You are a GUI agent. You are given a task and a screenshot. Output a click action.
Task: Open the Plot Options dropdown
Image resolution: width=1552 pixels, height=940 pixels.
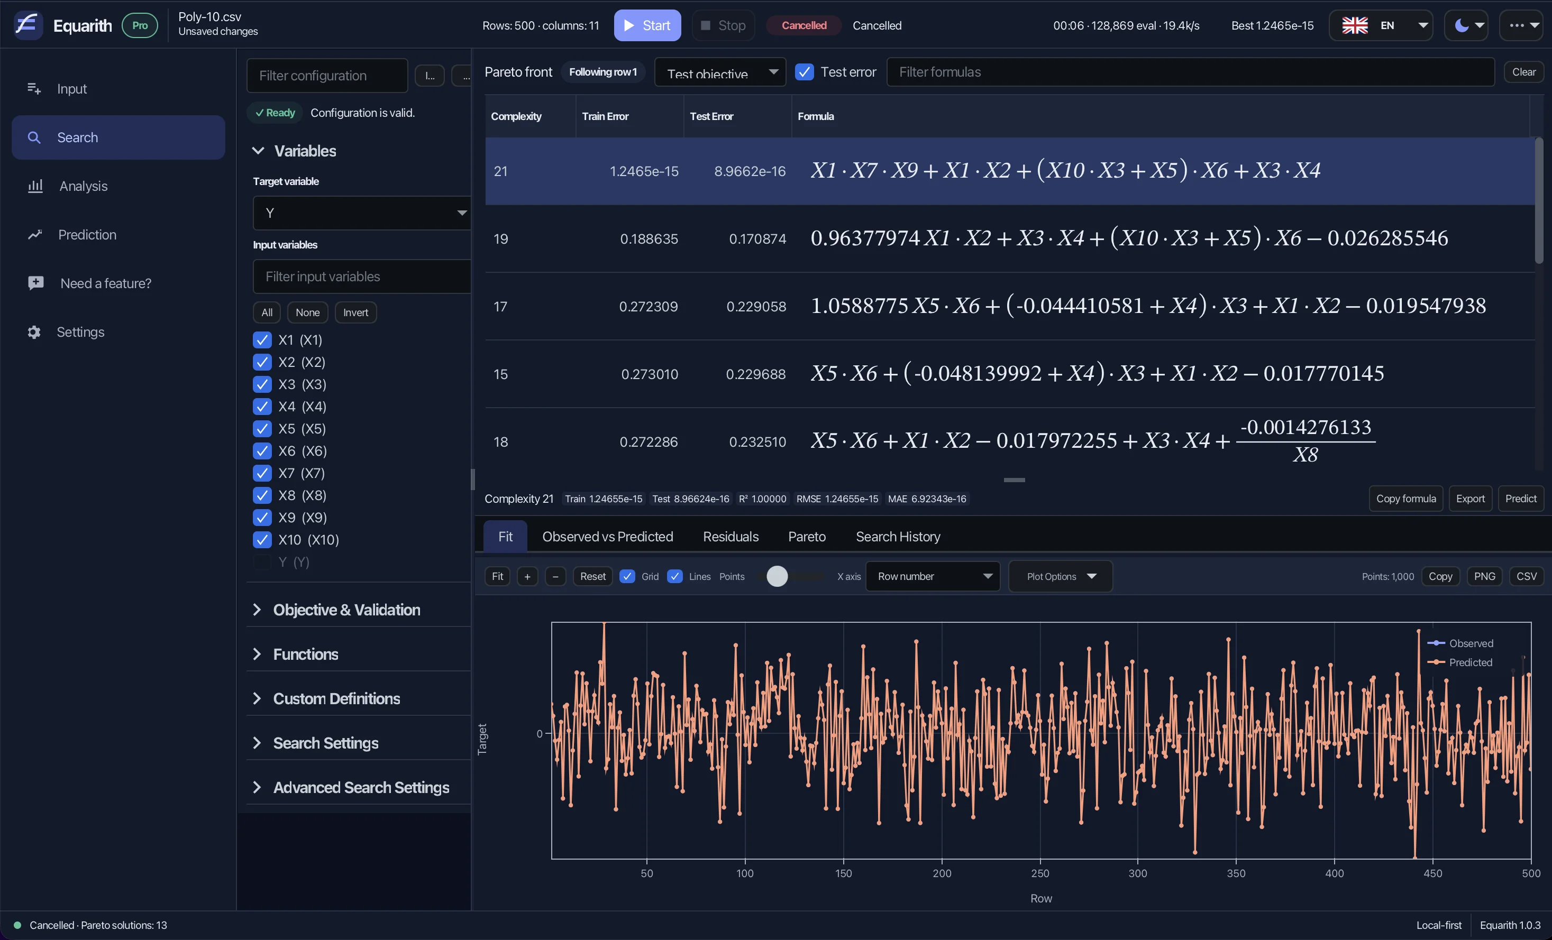[x=1061, y=576]
